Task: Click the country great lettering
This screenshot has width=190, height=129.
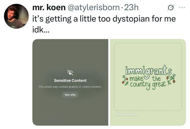Action: 148,85
